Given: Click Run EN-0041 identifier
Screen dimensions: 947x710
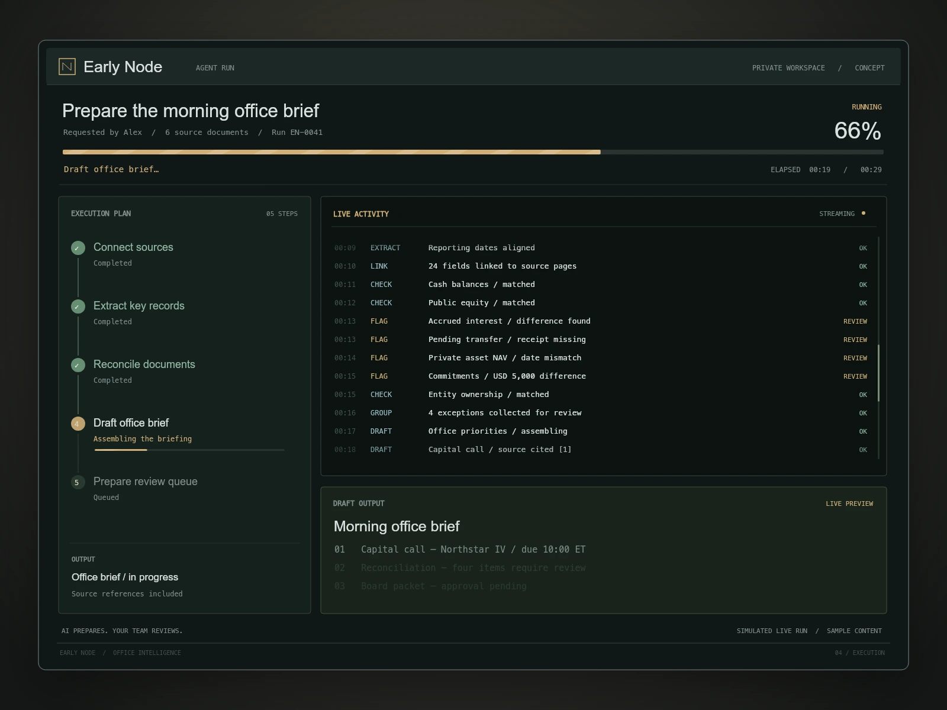Looking at the screenshot, I should [297, 133].
